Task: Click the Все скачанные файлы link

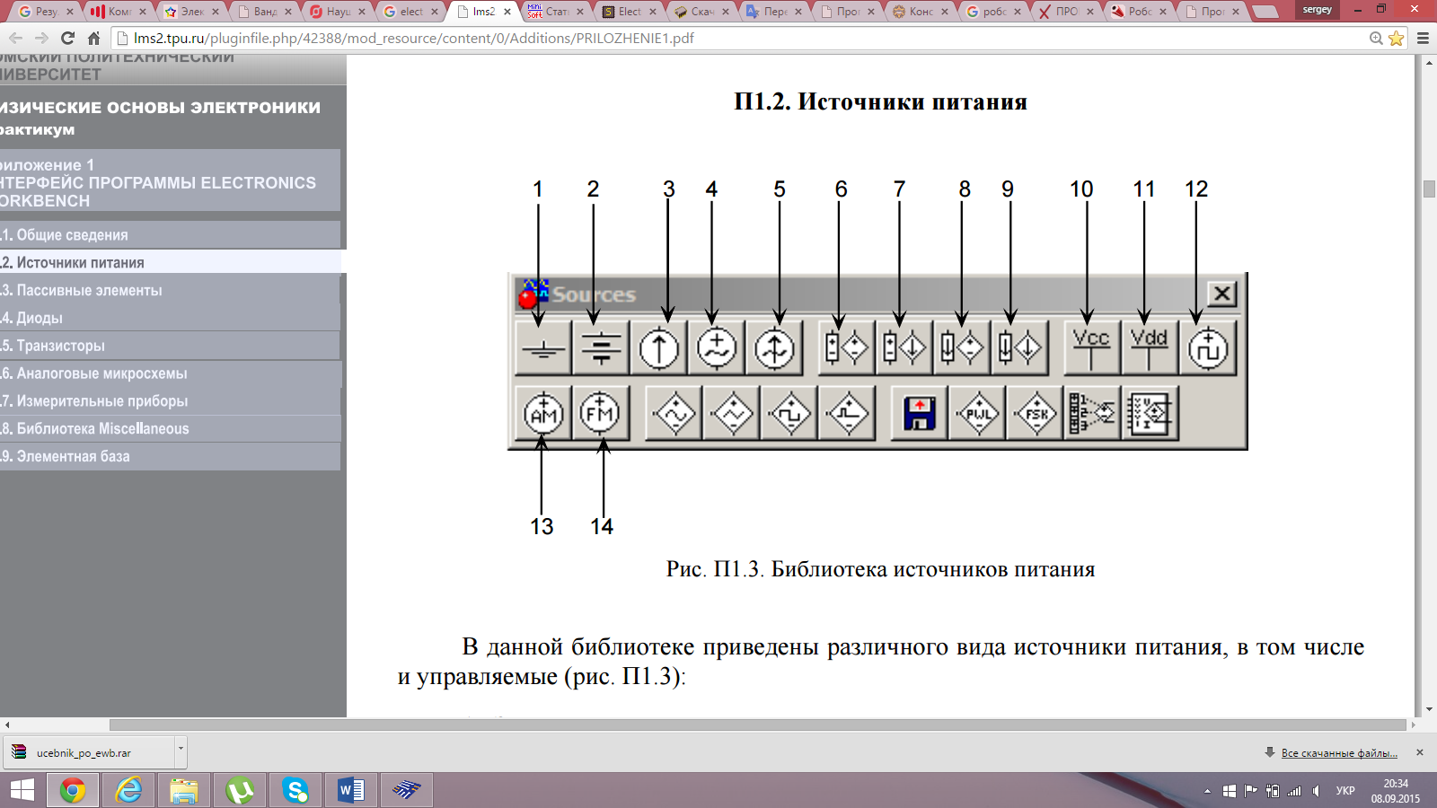Action: [1338, 753]
